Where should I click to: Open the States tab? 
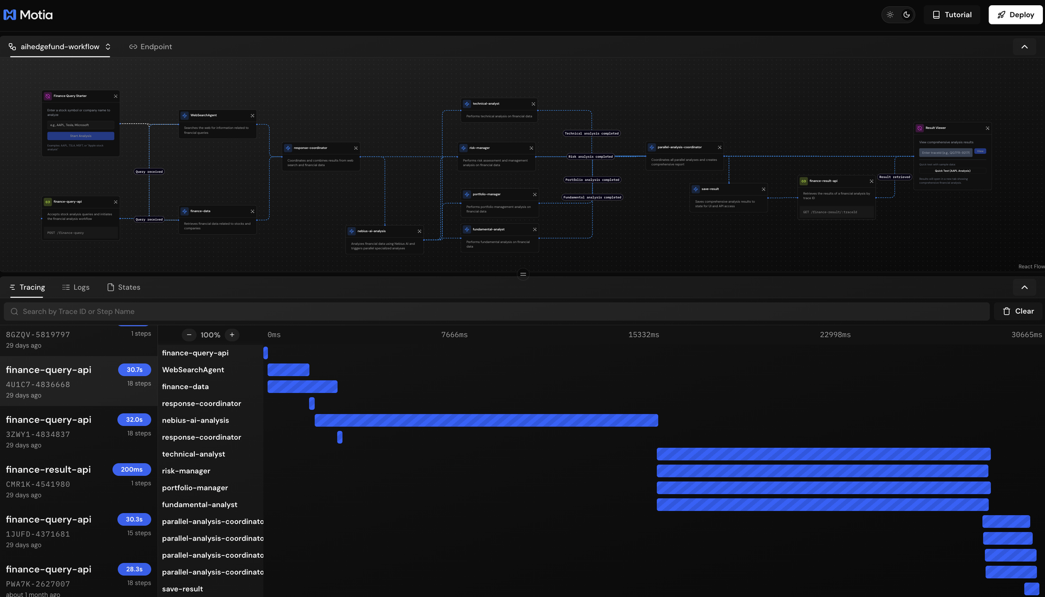point(124,288)
